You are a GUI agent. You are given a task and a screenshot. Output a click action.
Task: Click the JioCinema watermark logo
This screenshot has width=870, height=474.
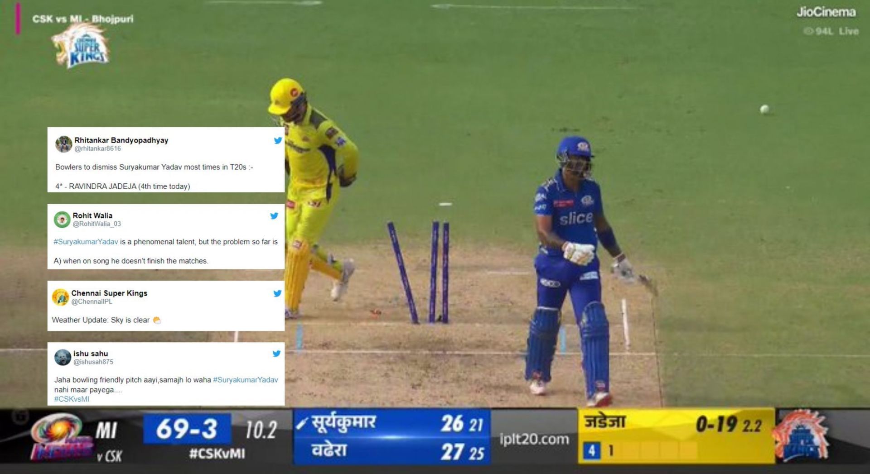(x=826, y=12)
